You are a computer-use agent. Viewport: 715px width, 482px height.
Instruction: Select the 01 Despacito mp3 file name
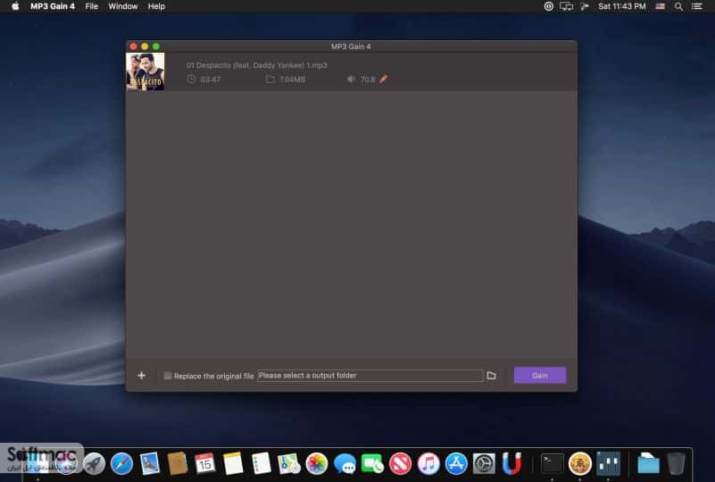click(x=257, y=65)
